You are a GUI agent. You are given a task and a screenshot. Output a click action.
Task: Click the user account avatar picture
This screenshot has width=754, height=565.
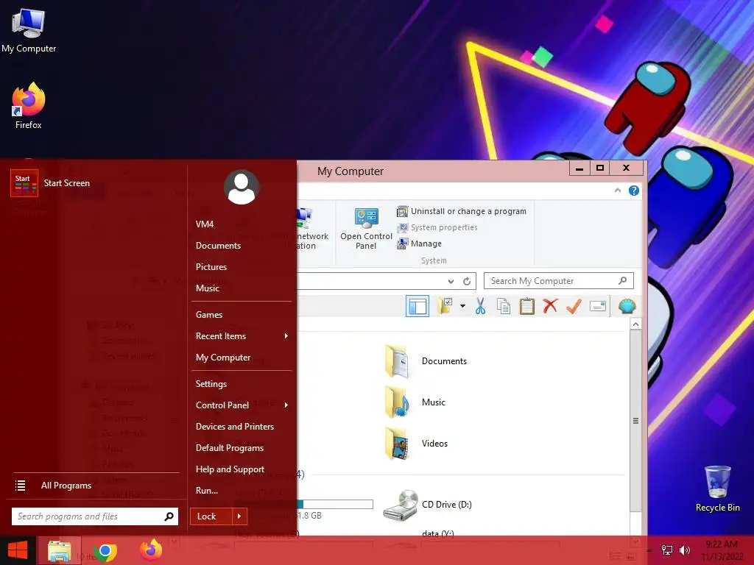(x=242, y=188)
